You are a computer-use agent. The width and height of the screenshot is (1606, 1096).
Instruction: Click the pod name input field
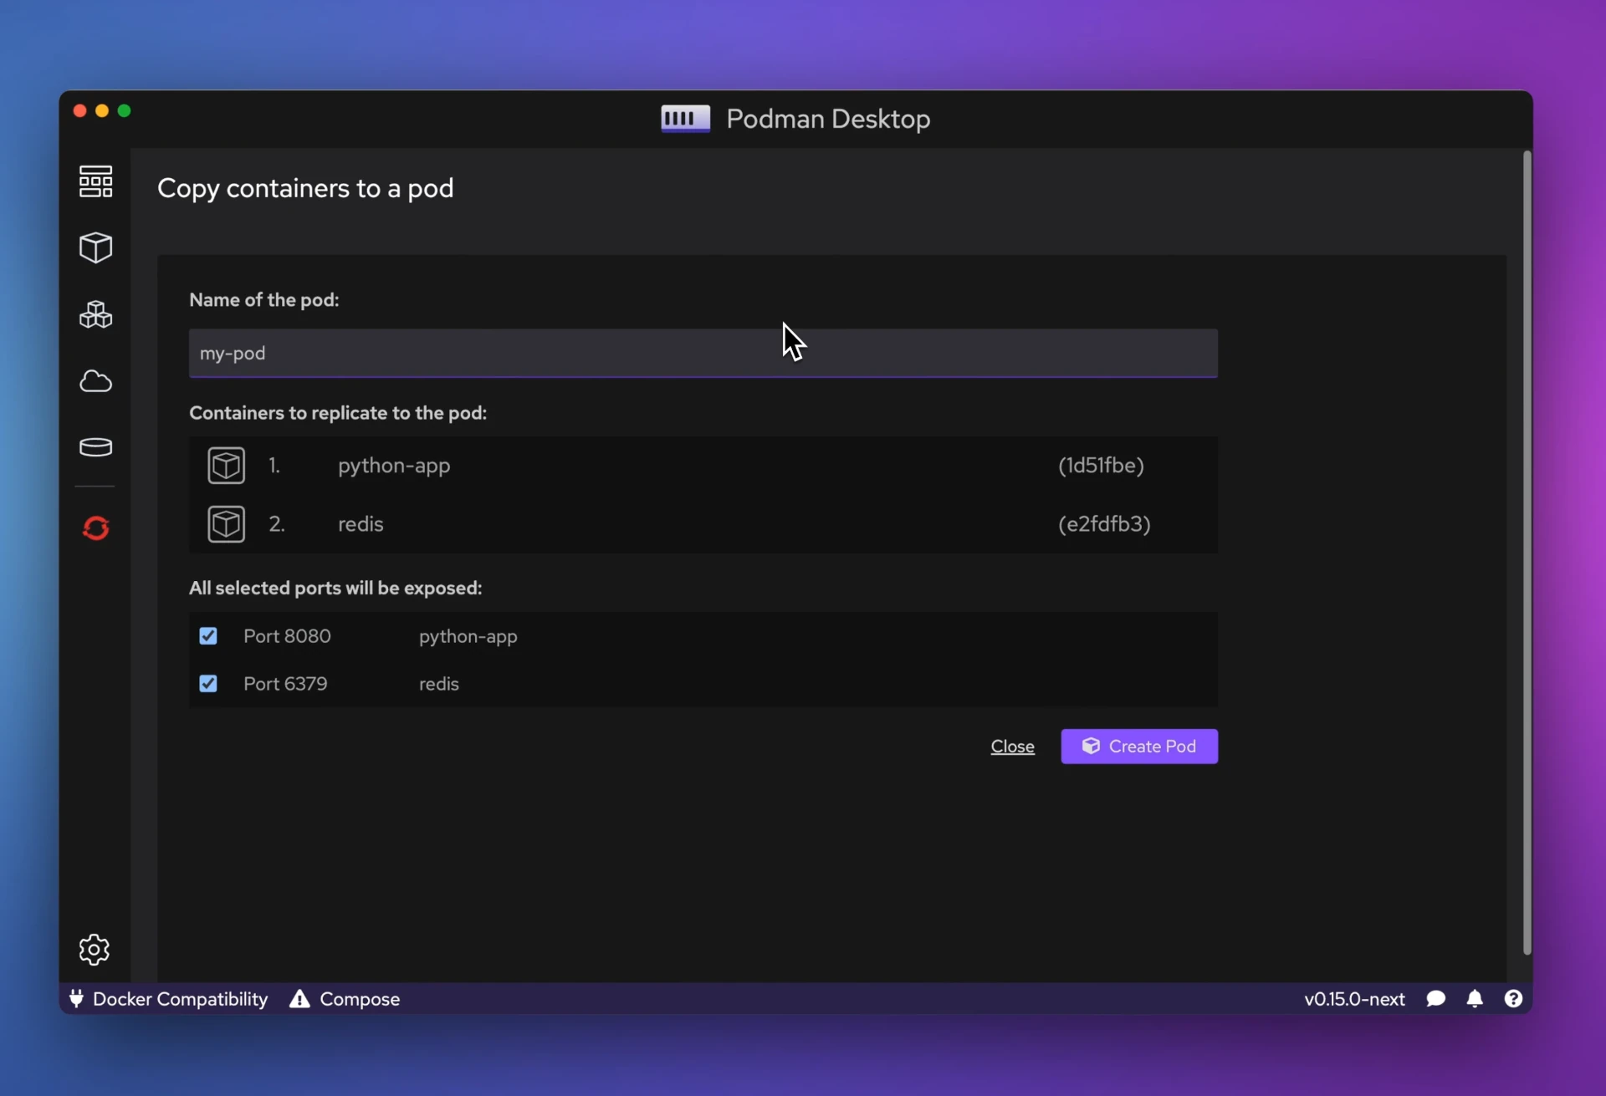tap(703, 353)
